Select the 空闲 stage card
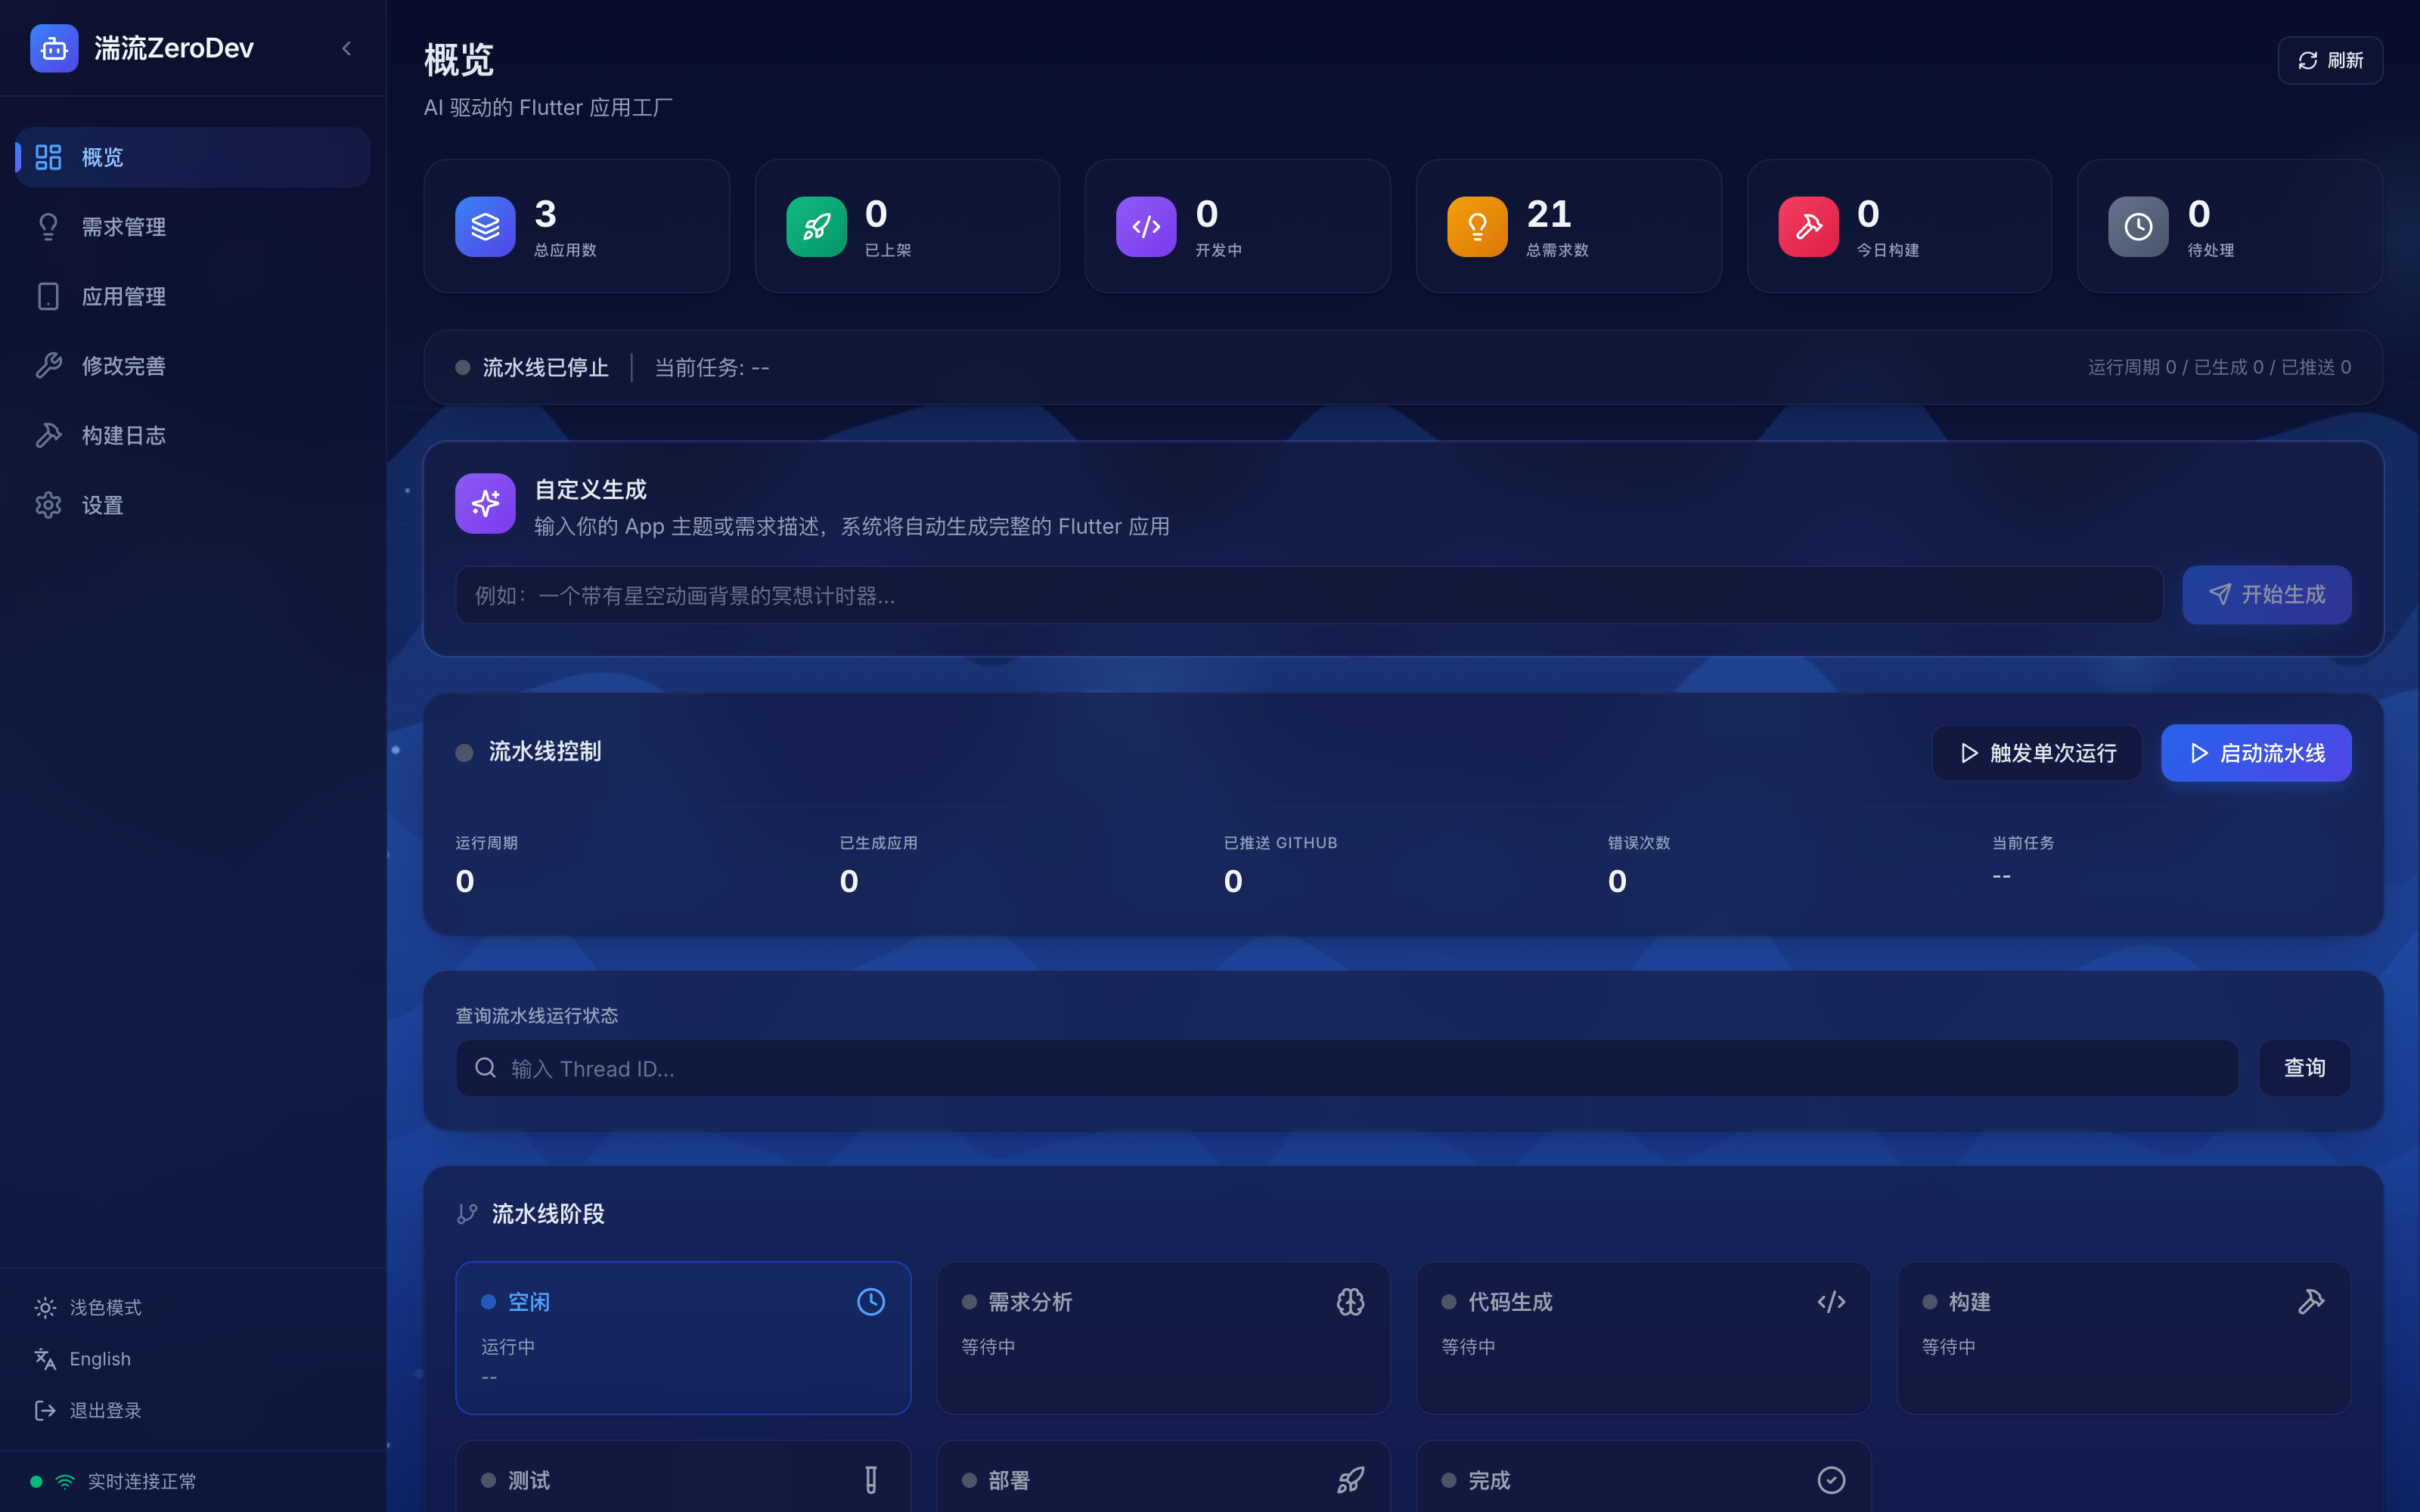Viewport: 2420px width, 1512px height. tap(683, 1338)
